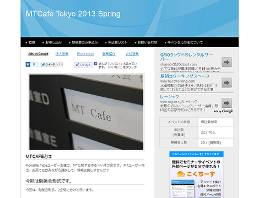Open the 法人営業 ad link
259x198 pixels.
(62, 54)
